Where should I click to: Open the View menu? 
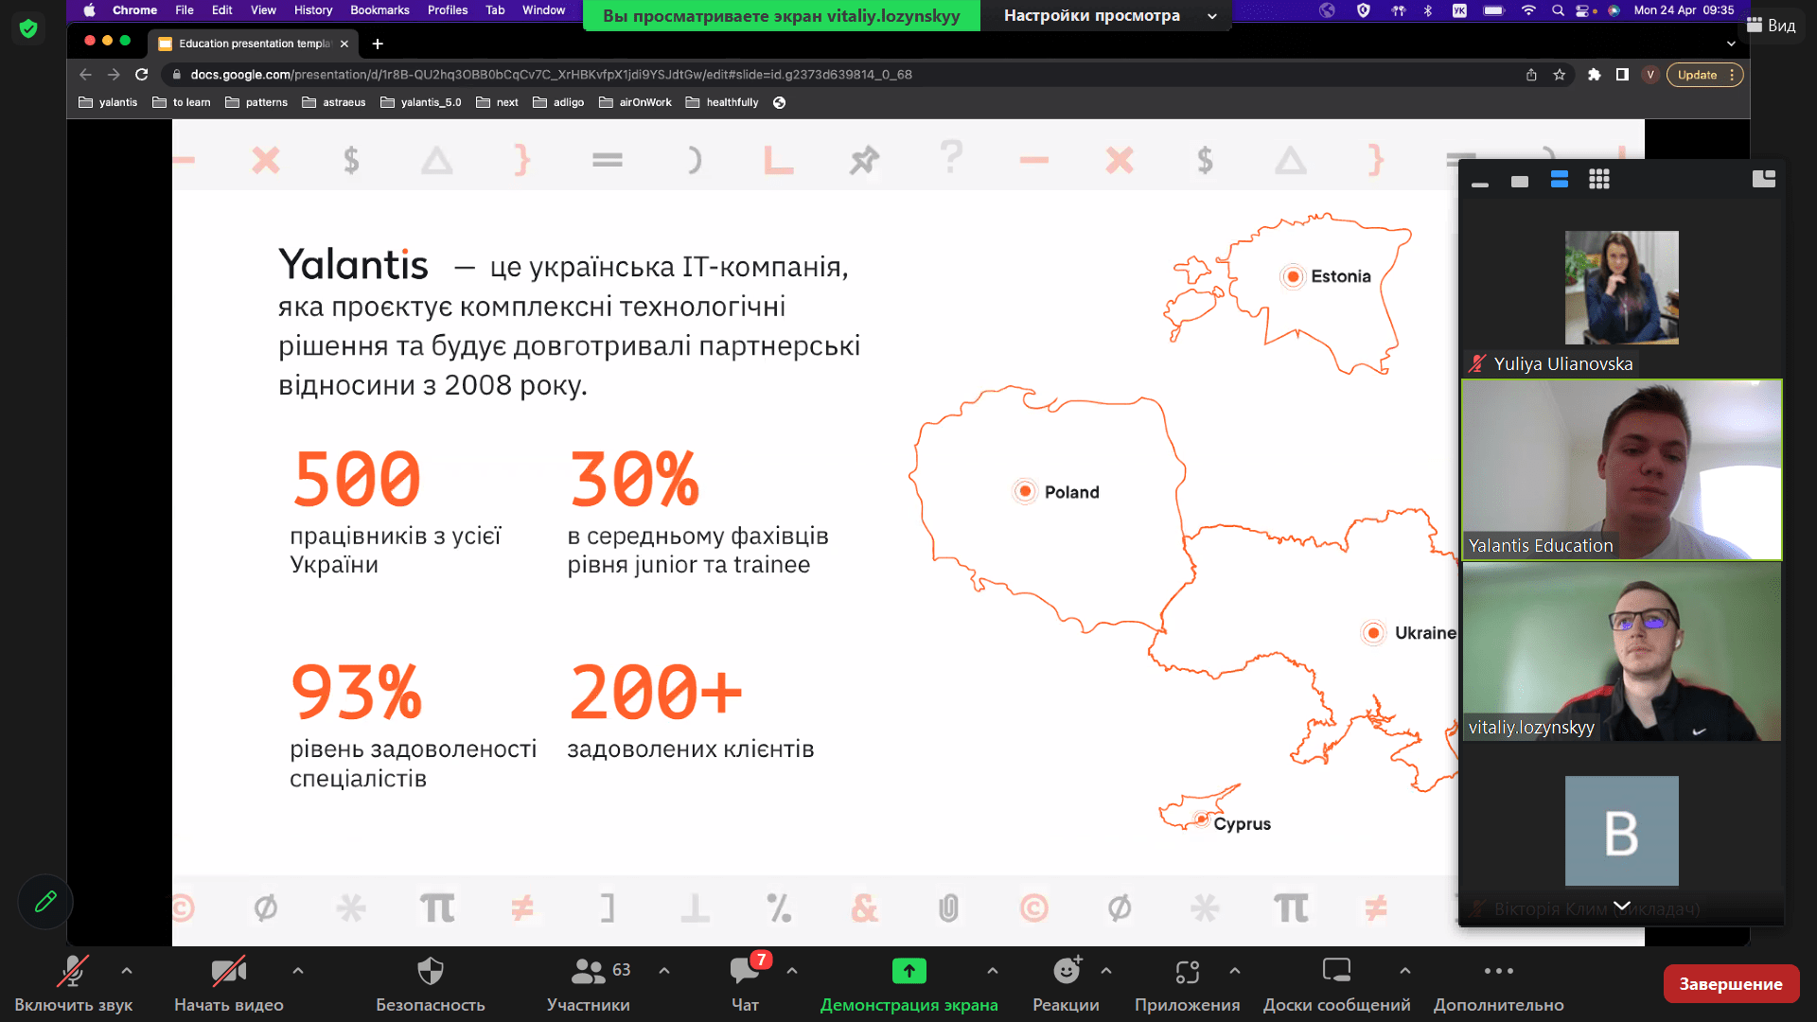(x=263, y=10)
